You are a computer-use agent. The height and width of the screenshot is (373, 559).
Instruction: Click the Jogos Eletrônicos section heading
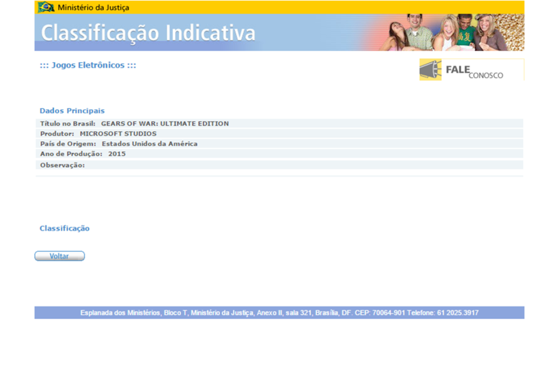[88, 65]
